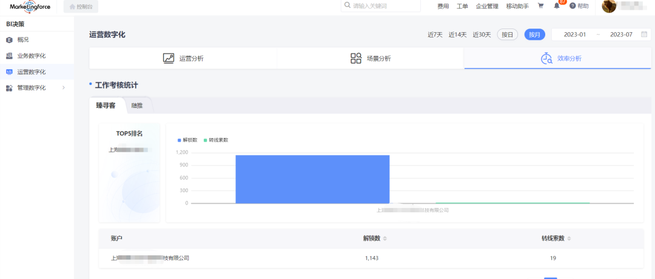This screenshot has width=655, height=279.
Task: Toggle the 按日 view option
Action: click(x=507, y=35)
